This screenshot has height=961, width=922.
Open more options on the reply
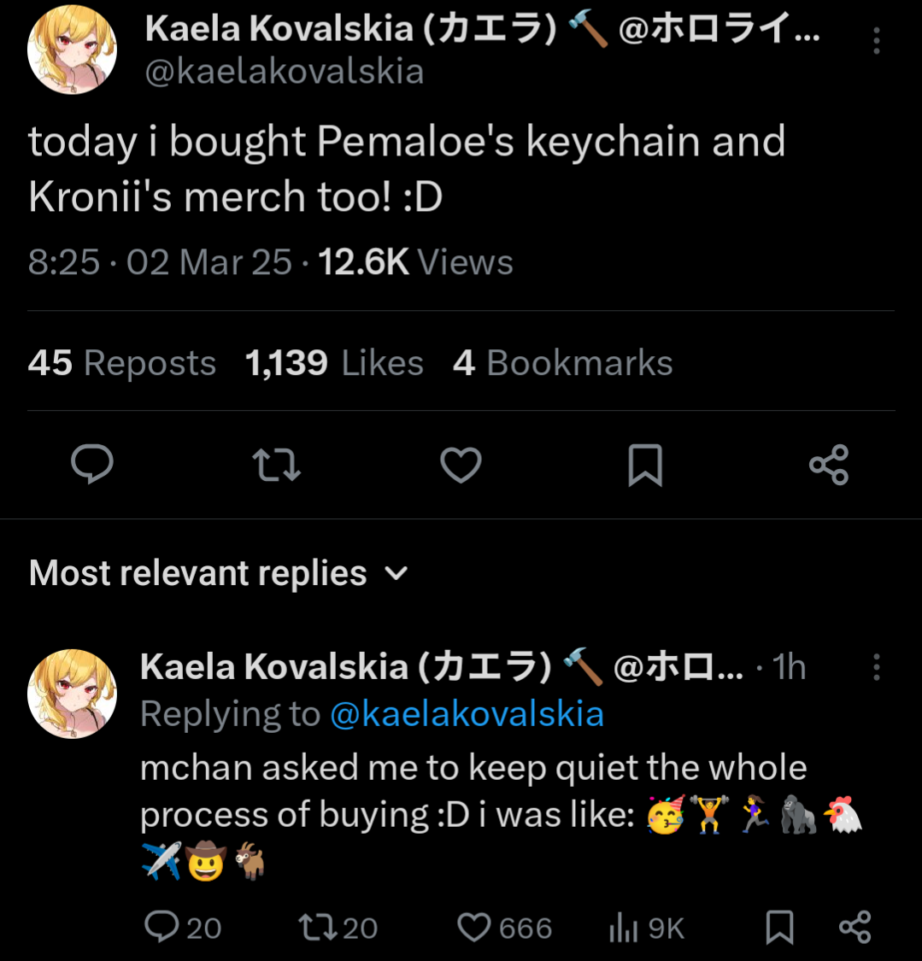(x=876, y=667)
